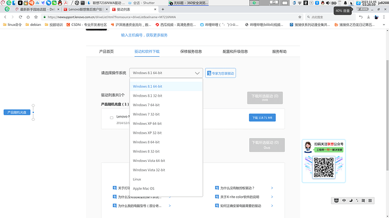Image resolution: width=389 pixels, height=218 pixels.
Task: Click 产品随机光盘 side navigation button
Action: [17, 112]
